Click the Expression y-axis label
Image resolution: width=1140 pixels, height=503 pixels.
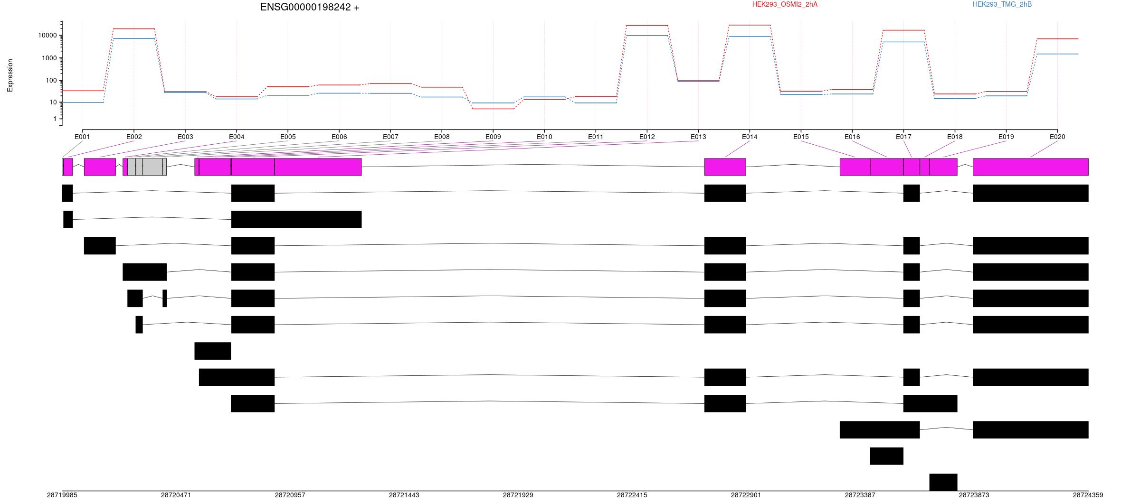tap(10, 75)
